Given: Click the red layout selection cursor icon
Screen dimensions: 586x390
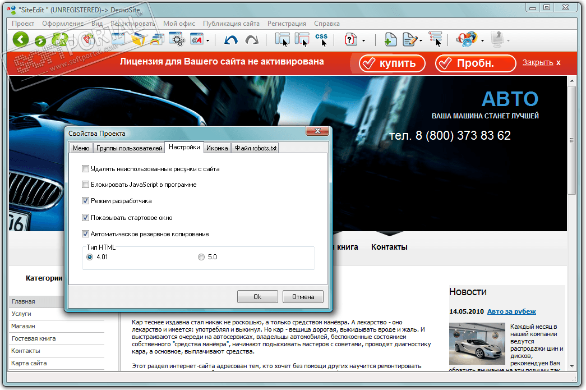Looking at the screenshot, I should (302, 40).
